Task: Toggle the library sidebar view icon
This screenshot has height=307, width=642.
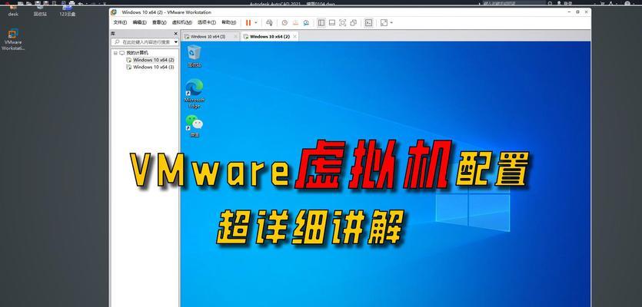Action: coord(321,23)
